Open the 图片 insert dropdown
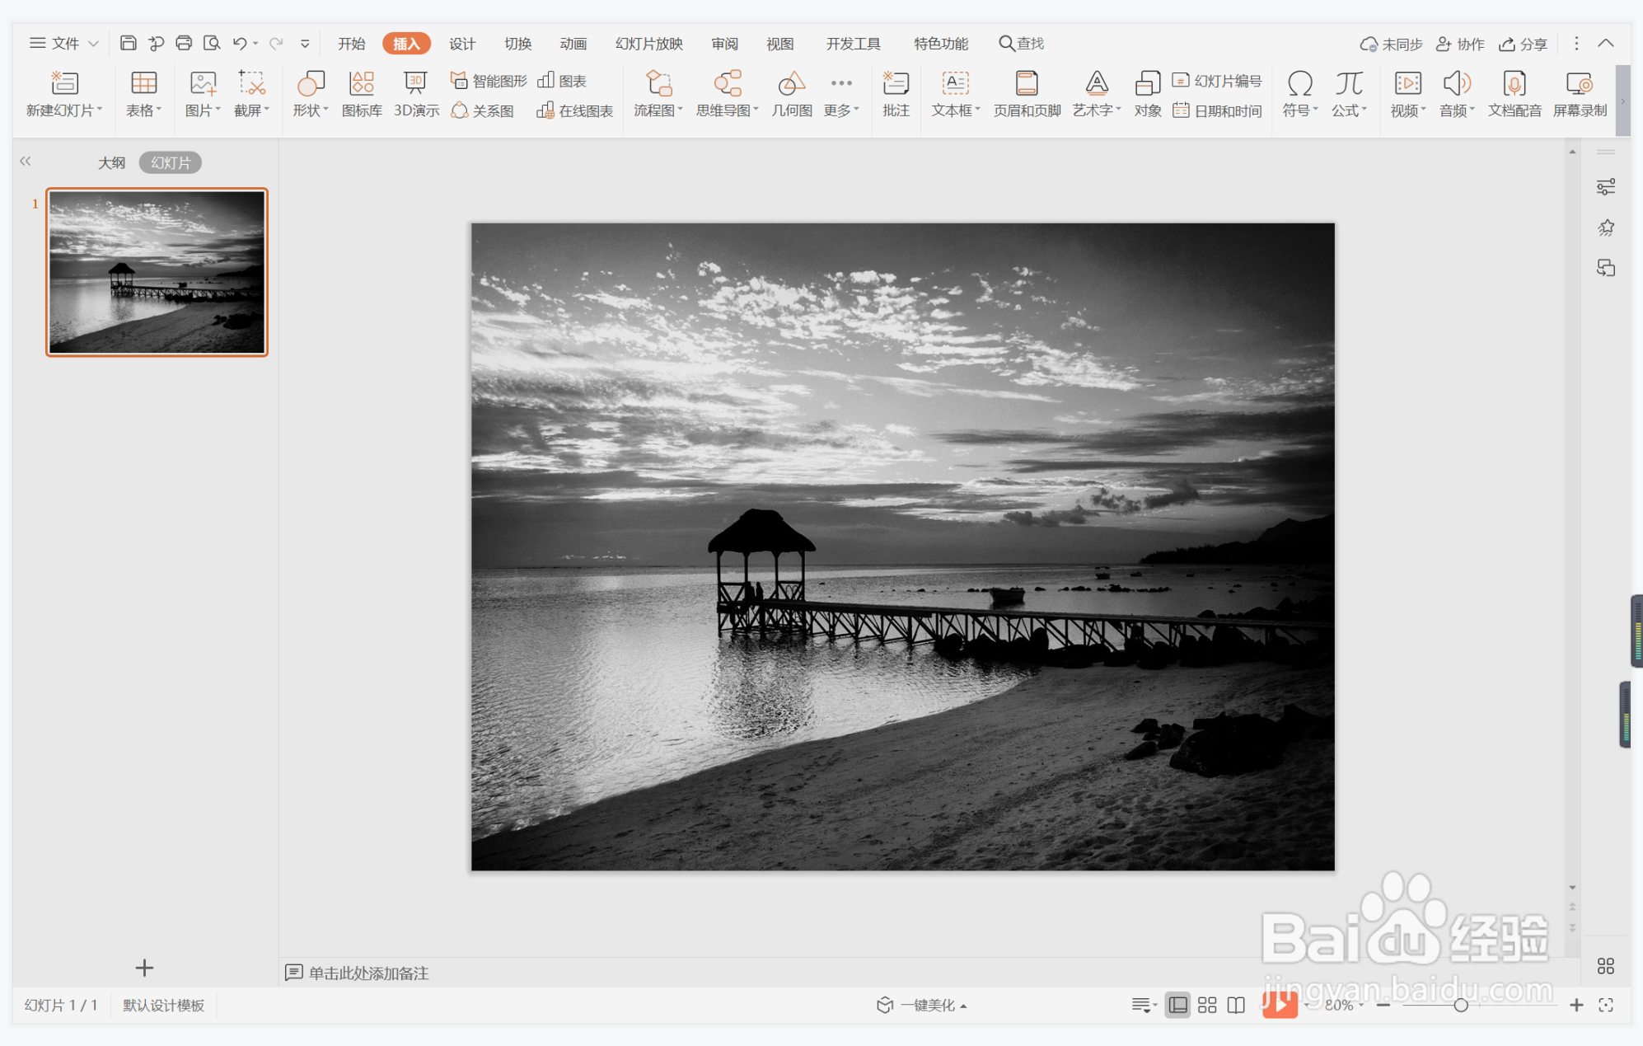Screen dimensions: 1643x1046 click(203, 110)
